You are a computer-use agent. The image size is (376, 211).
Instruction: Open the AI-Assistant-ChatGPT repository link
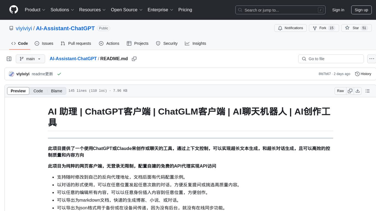[65, 28]
